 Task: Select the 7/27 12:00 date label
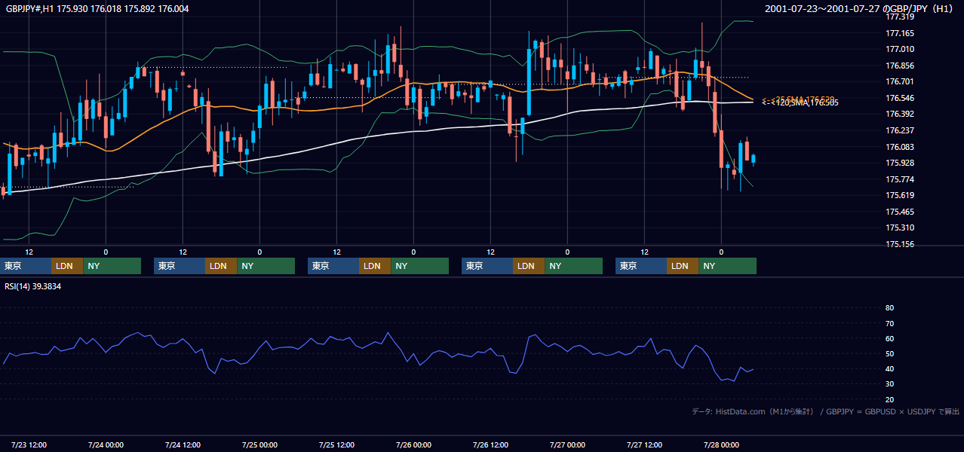coord(644,445)
